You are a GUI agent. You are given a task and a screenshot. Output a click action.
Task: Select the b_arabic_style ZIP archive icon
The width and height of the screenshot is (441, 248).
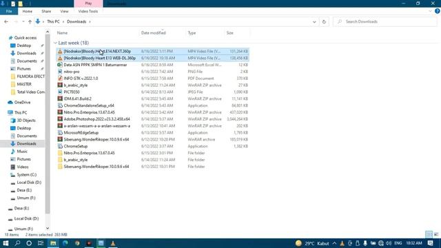[60, 85]
